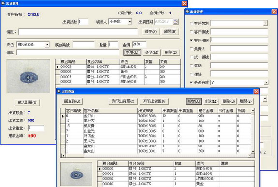Click the 客戶編號 search text field

239,32
